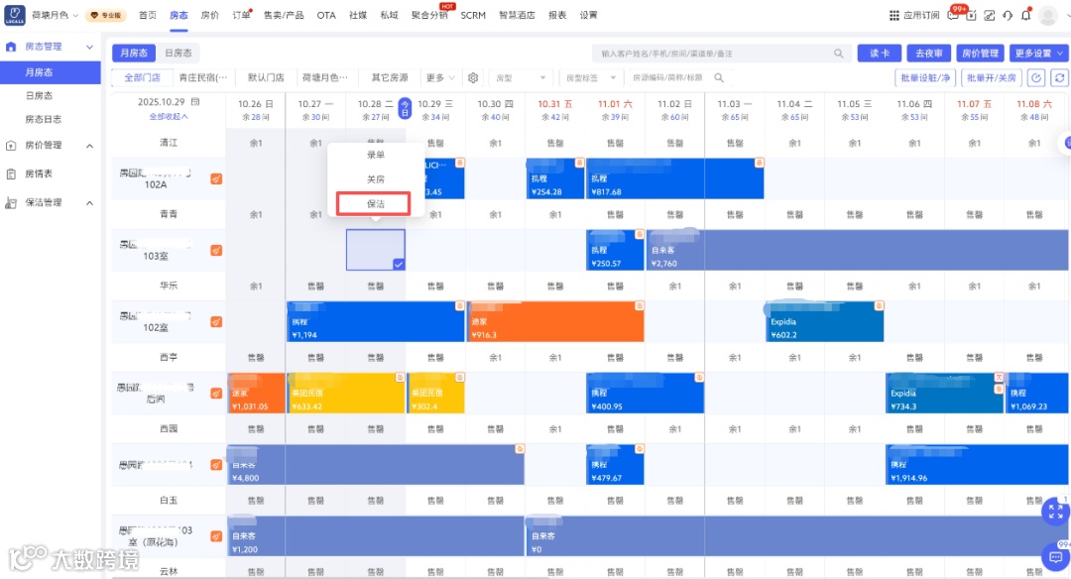The height and width of the screenshot is (579, 1071).
Task: Open the calendar icon beside 2025.10.29
Action: 195,102
